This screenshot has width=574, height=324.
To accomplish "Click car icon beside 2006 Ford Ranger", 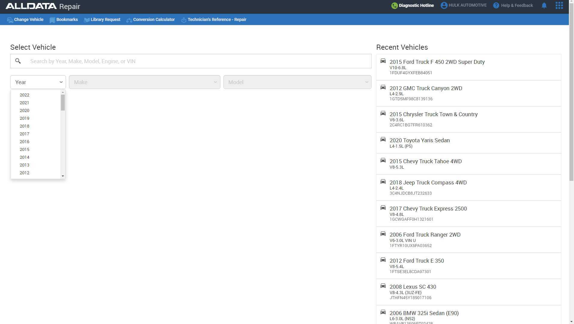I will click(383, 234).
